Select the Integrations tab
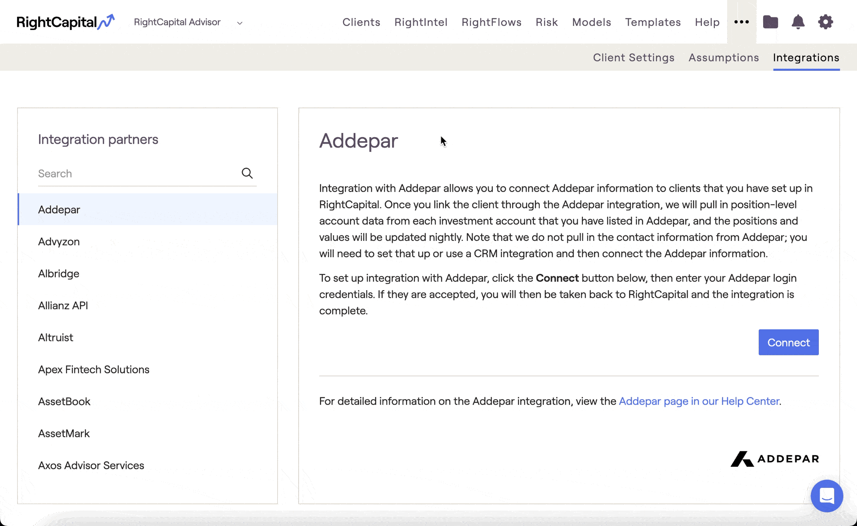Screen dimensions: 857x526 pos(806,57)
